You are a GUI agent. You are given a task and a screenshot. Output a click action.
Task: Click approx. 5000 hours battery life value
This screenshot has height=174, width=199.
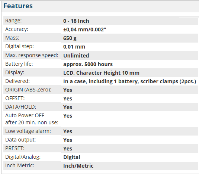pos(88,64)
